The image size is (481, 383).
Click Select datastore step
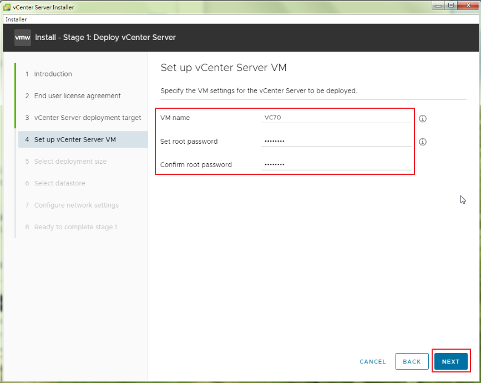click(x=55, y=183)
